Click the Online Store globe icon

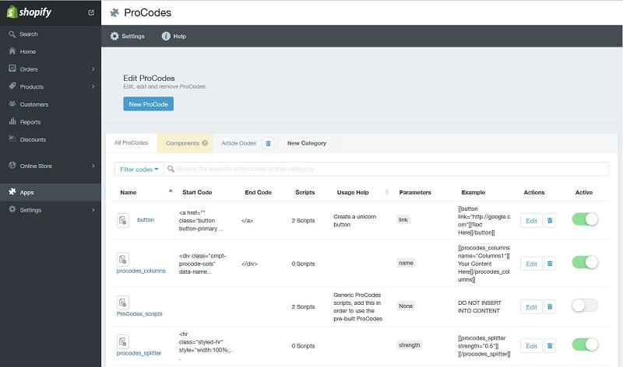click(12, 166)
